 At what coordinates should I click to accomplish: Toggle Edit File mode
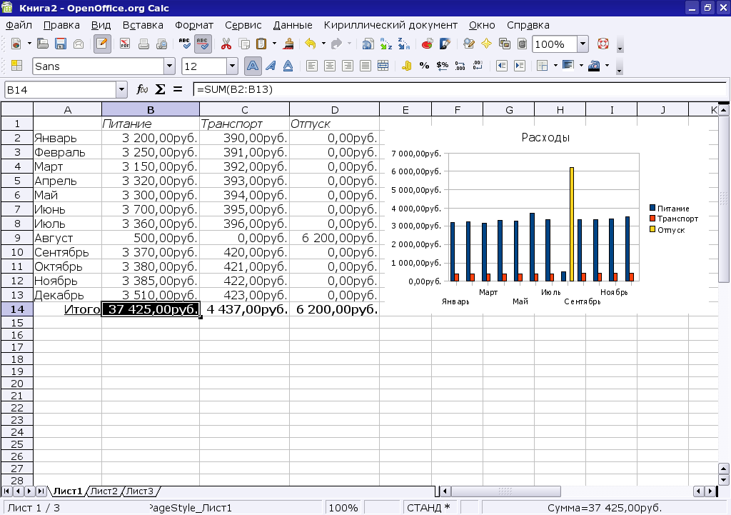click(x=102, y=44)
